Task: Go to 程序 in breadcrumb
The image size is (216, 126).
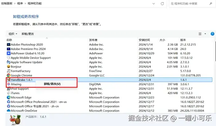Action: 20,3
